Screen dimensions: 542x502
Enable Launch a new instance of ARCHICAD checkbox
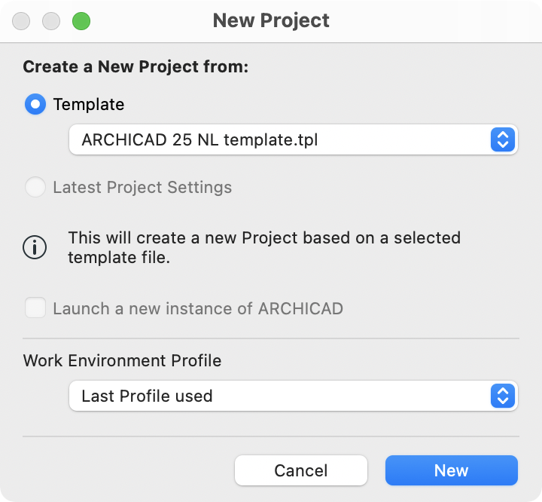click(35, 308)
